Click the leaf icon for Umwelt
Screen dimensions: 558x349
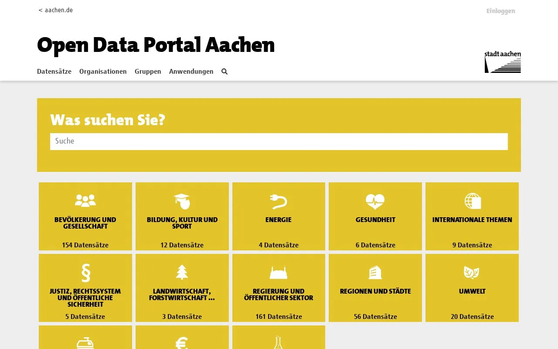(472, 273)
